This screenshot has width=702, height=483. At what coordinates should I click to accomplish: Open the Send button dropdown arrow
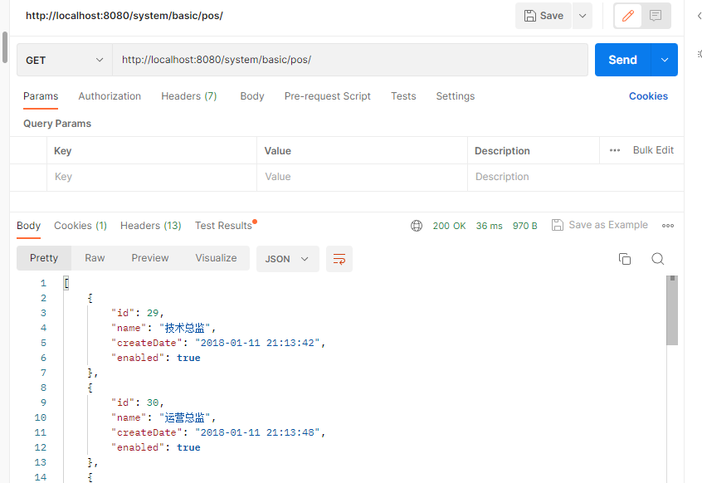pos(665,60)
